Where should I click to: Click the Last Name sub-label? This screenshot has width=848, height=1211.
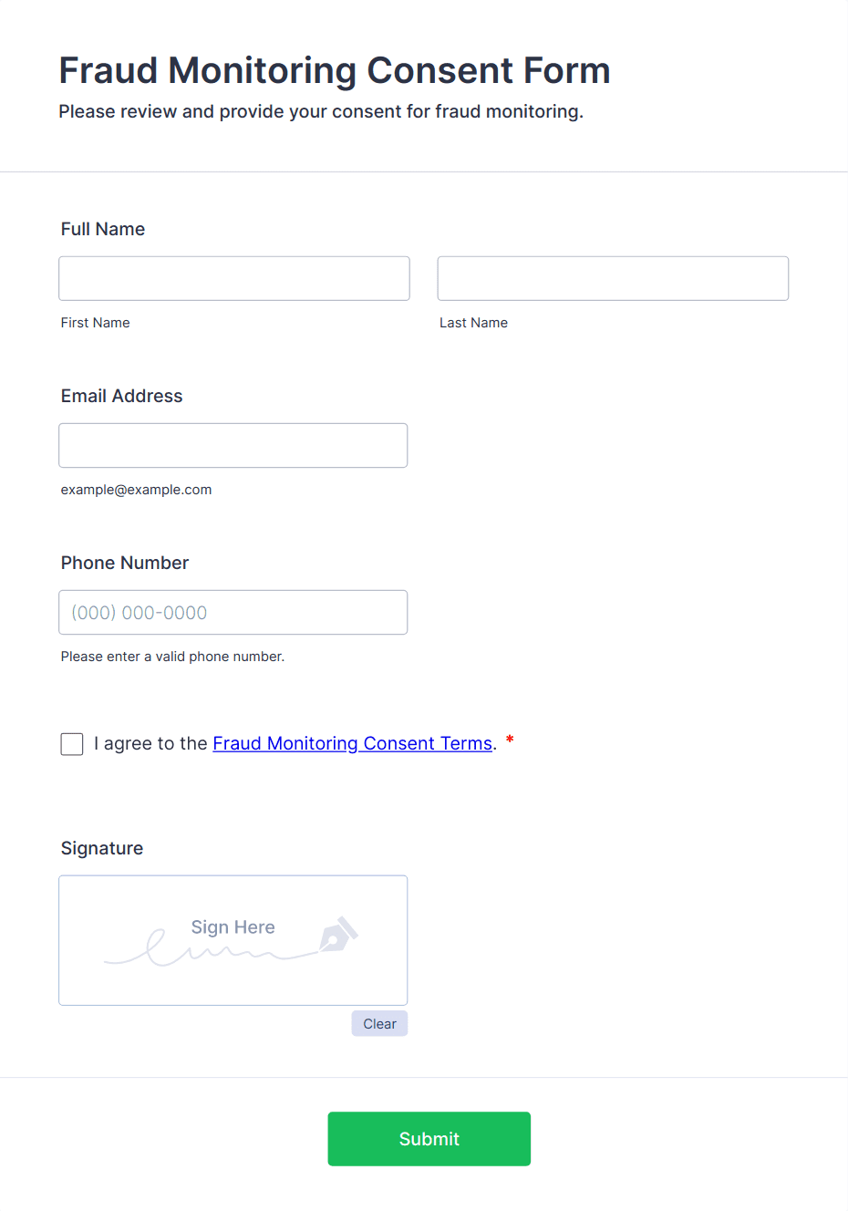[474, 323]
